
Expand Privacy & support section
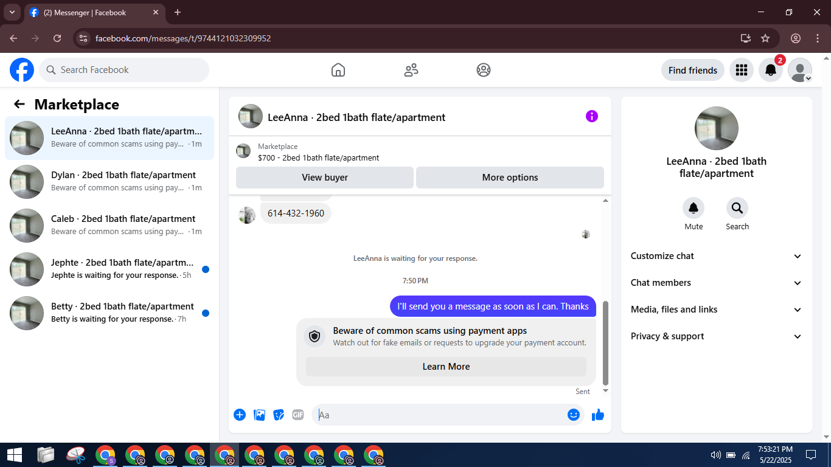[717, 336]
